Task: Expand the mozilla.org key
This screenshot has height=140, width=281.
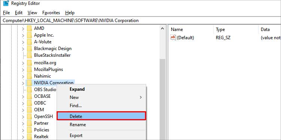Action: coord(23,63)
